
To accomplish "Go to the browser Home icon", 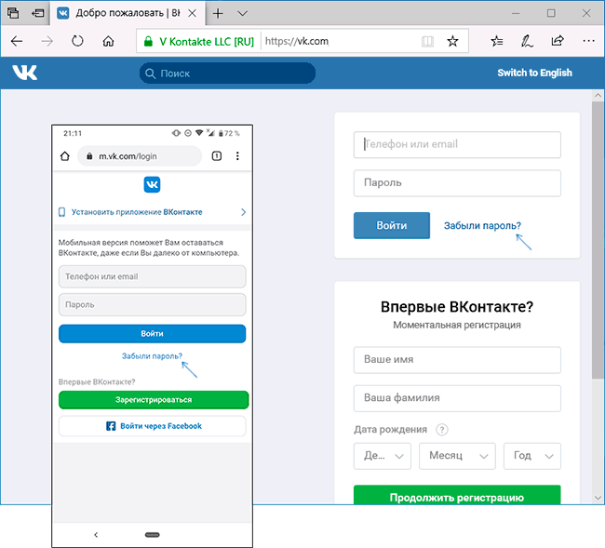I will tap(108, 41).
